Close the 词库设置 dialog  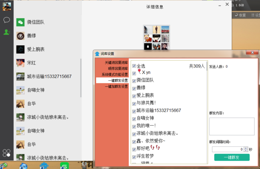(x=252, y=52)
